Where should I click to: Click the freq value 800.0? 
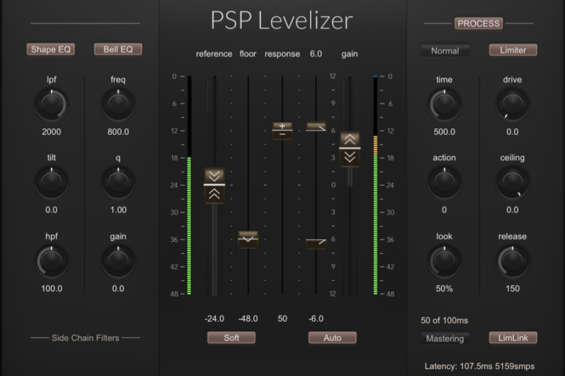click(x=118, y=132)
